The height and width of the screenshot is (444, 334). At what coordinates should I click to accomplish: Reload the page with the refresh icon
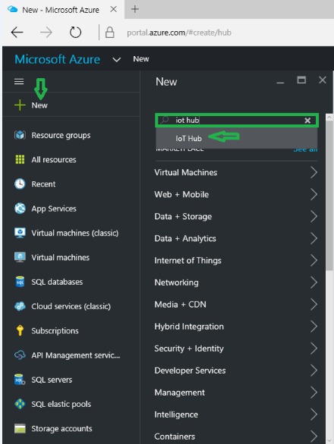[75, 33]
